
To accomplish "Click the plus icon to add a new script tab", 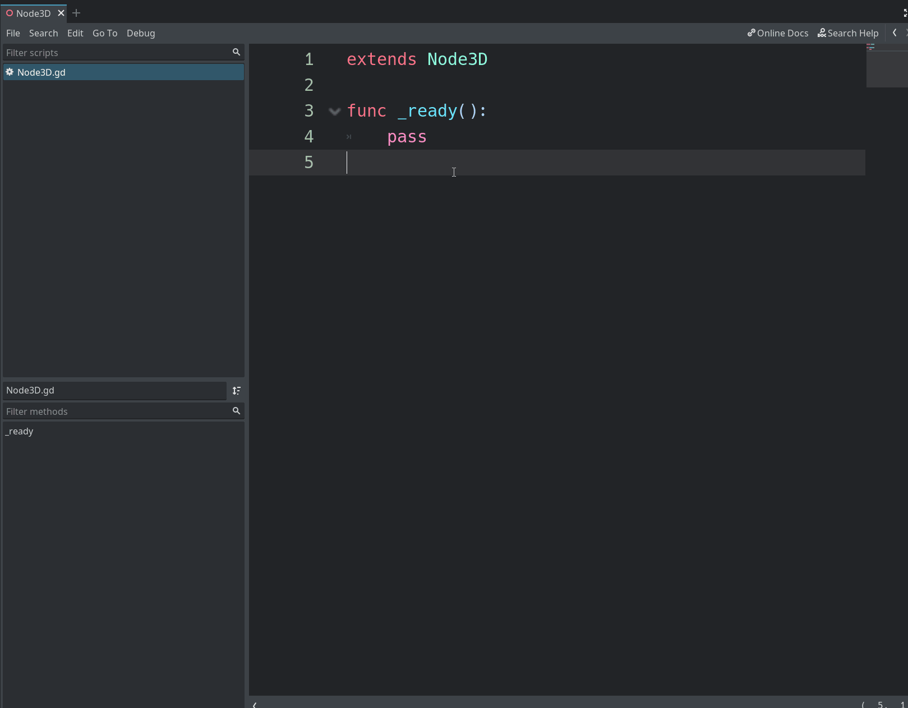I will tap(76, 13).
